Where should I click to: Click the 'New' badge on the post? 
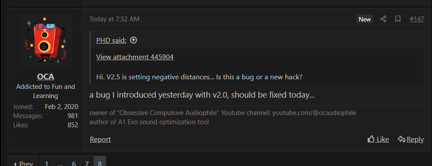coord(364,19)
